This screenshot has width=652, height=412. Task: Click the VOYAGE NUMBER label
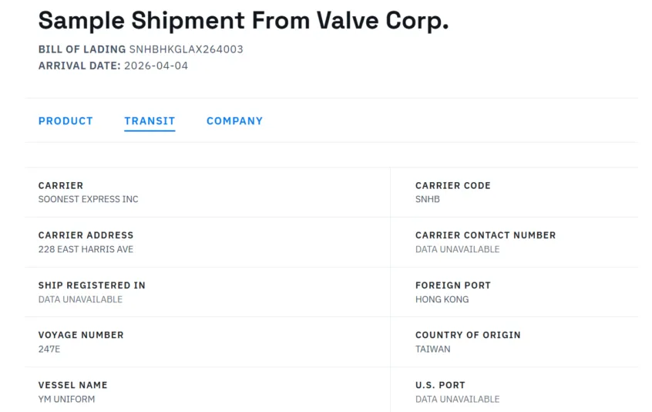(x=81, y=335)
